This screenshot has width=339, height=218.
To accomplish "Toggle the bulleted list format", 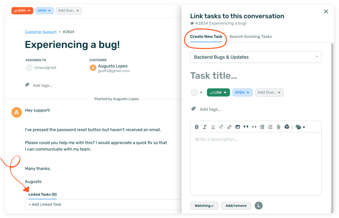I will coord(262,127).
